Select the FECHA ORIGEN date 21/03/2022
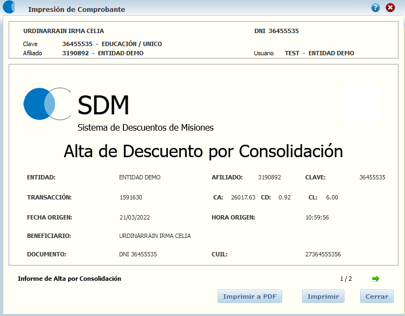The width and height of the screenshot is (405, 316). click(135, 217)
